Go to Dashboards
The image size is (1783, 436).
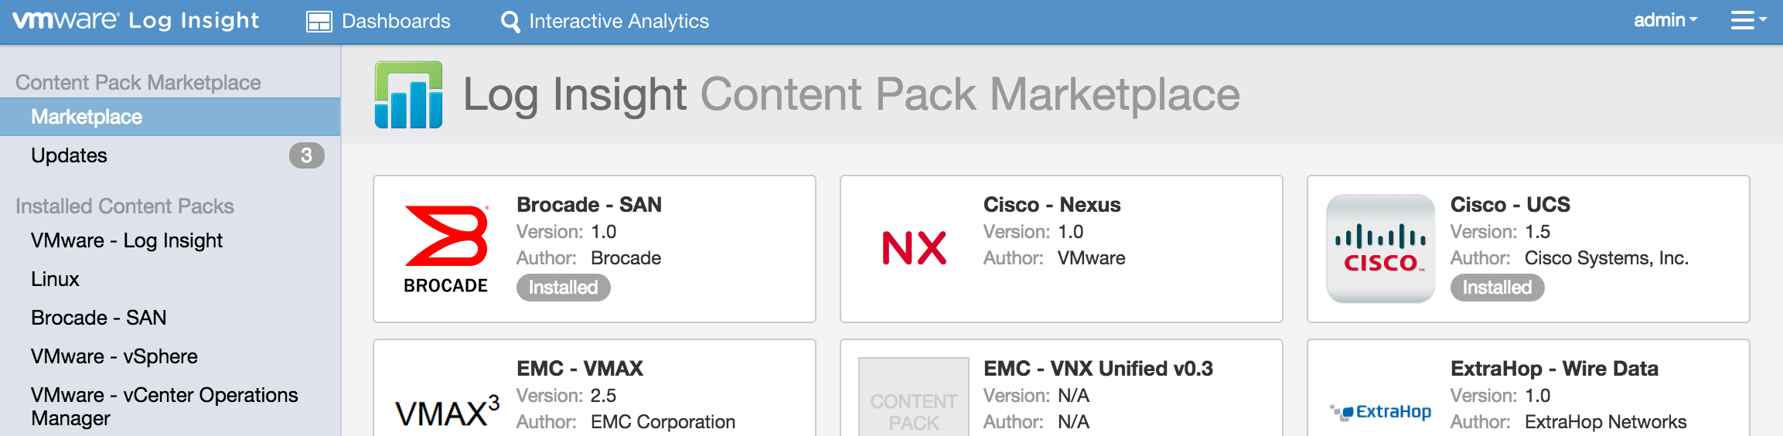click(378, 22)
